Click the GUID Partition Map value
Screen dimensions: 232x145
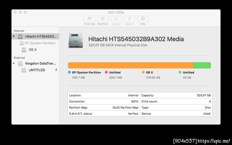(x=125, y=108)
